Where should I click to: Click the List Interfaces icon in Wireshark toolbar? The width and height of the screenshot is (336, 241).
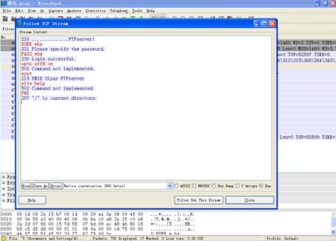5,19
